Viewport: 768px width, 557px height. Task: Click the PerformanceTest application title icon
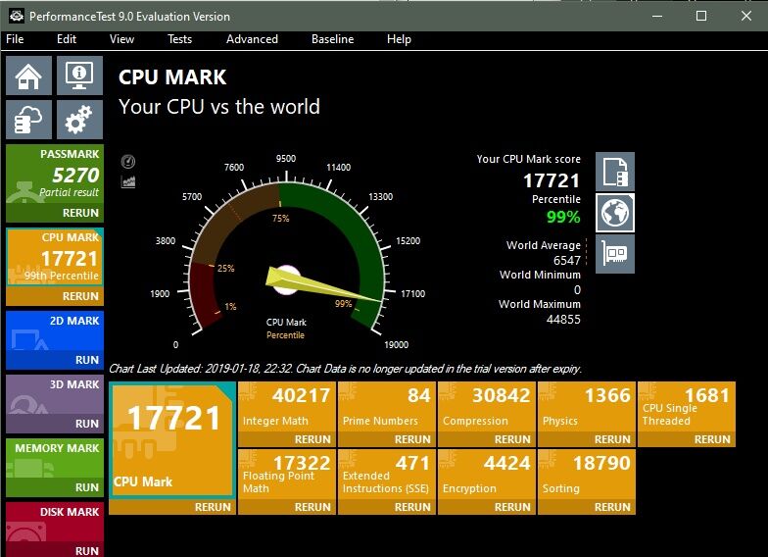pos(16,16)
